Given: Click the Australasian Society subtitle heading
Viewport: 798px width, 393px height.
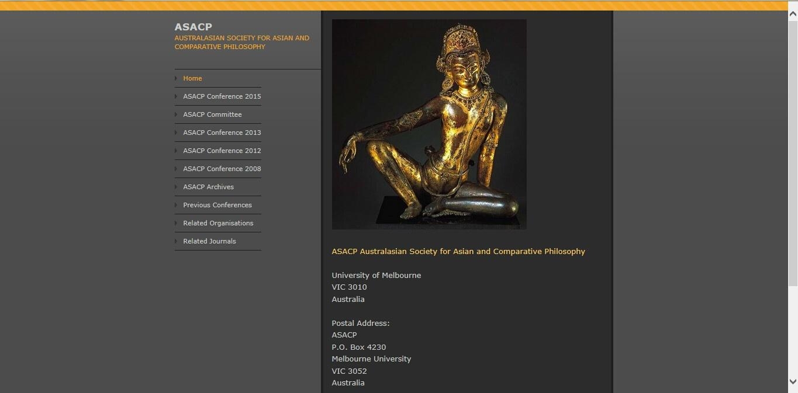Looking at the screenshot, I should (241, 42).
